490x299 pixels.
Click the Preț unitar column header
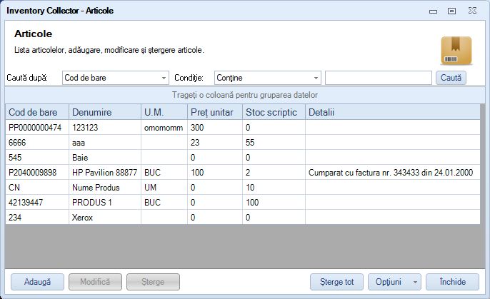pyautogui.click(x=215, y=112)
